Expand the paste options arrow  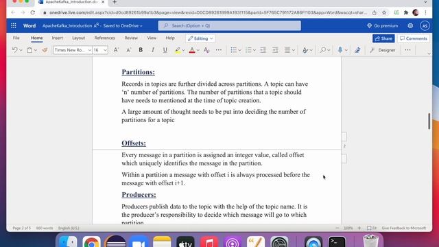[x=36, y=50]
